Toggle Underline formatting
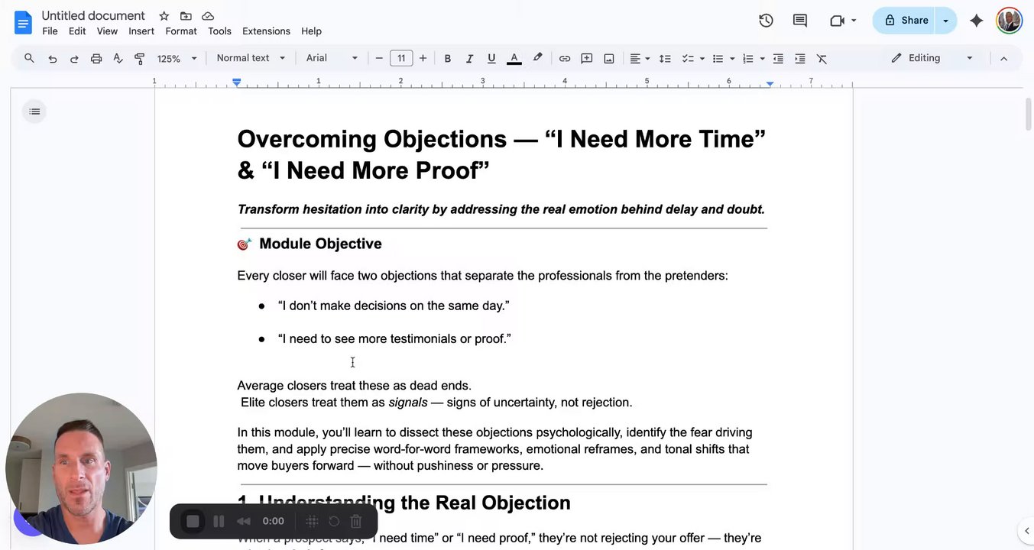Viewport: 1034px width, 550px height. [x=491, y=59]
